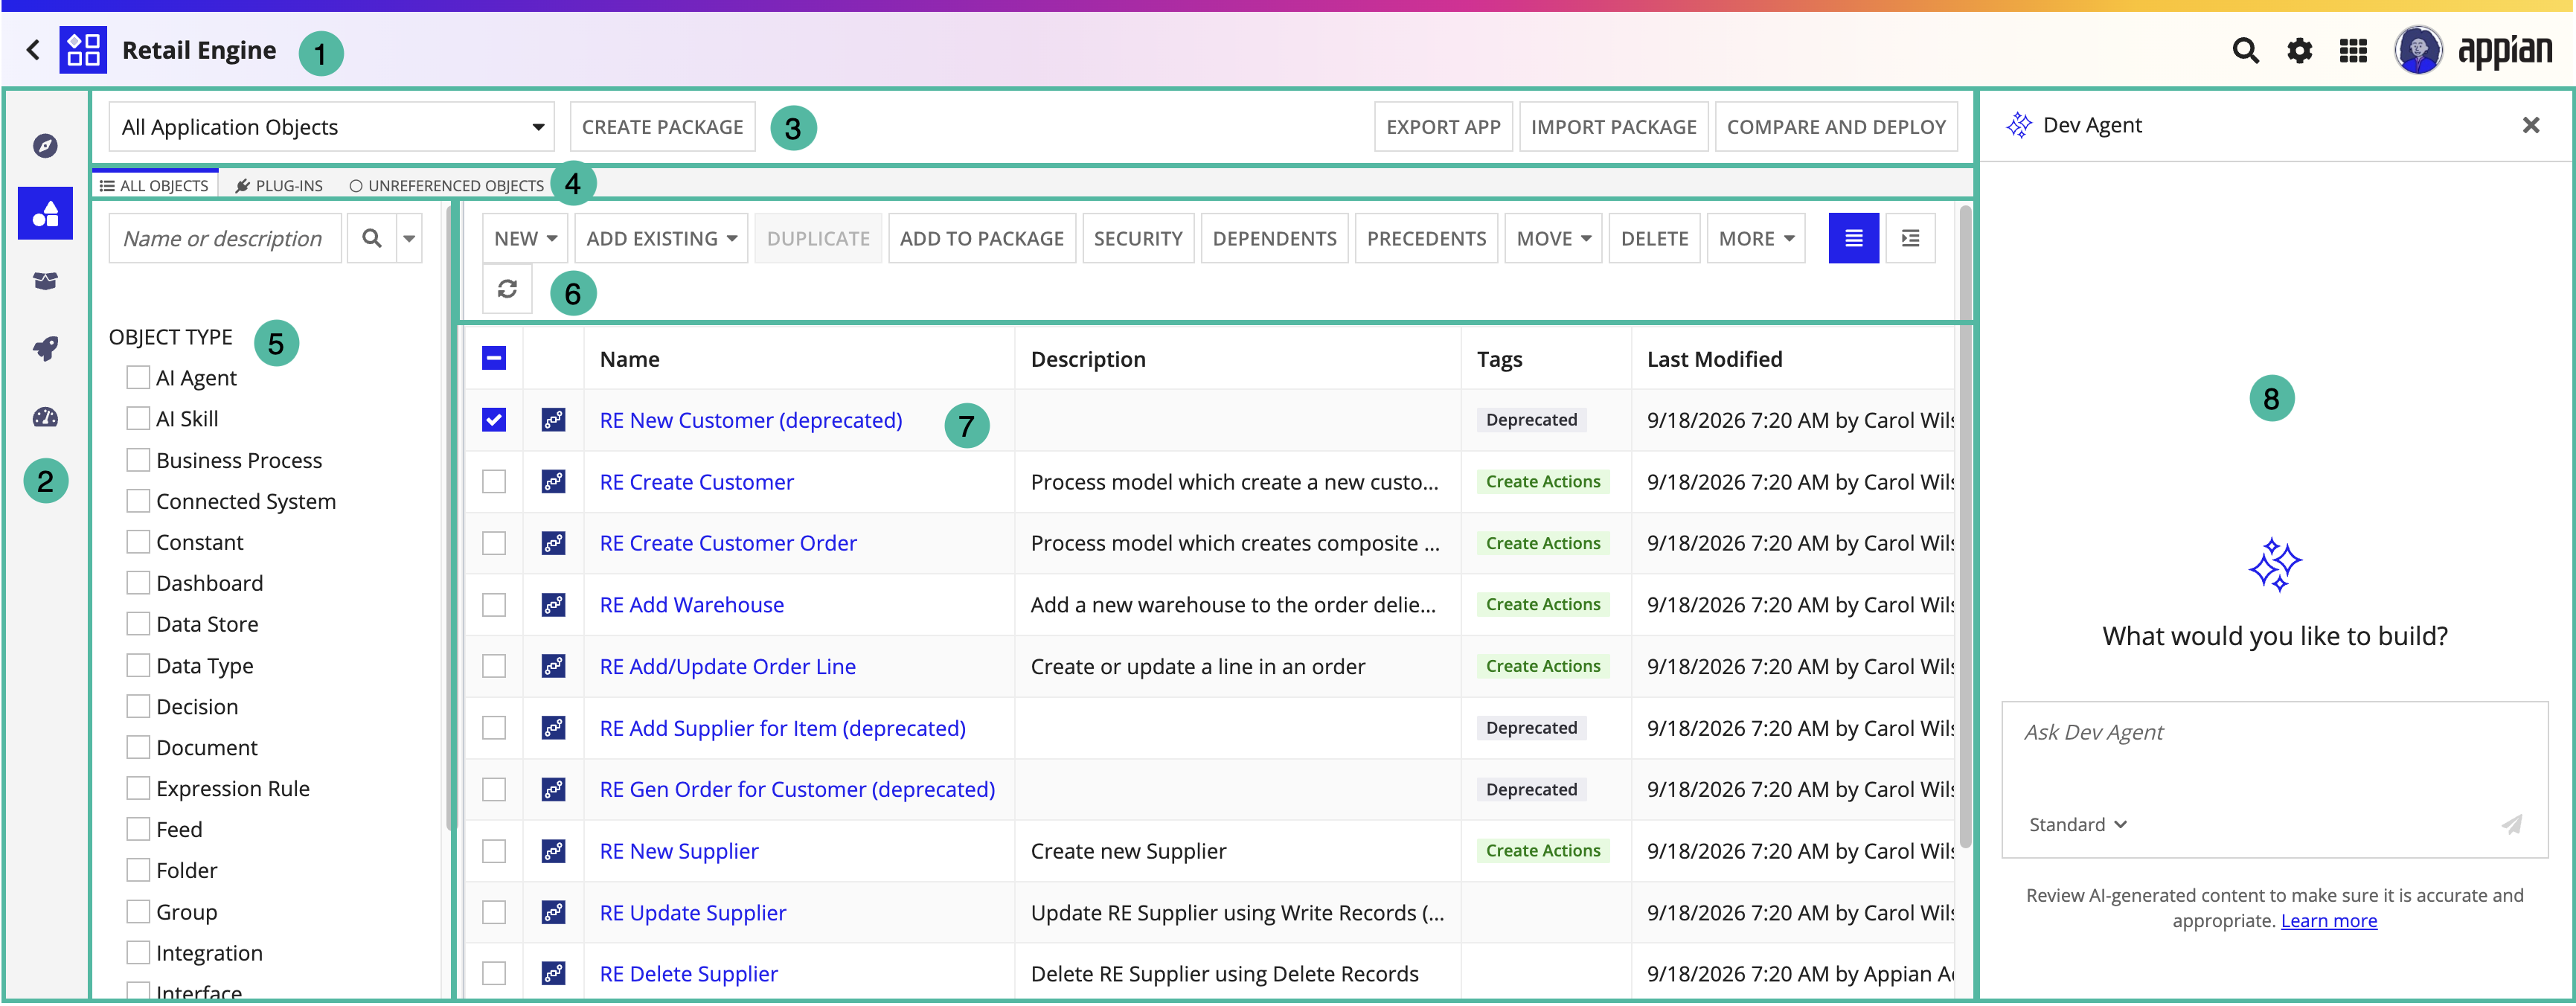The height and width of the screenshot is (1006, 2576).
Task: Click COMPARE AND DEPLOY button
Action: (1836, 127)
